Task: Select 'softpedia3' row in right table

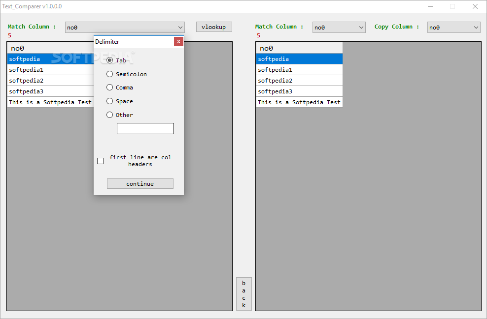Action: tap(299, 91)
